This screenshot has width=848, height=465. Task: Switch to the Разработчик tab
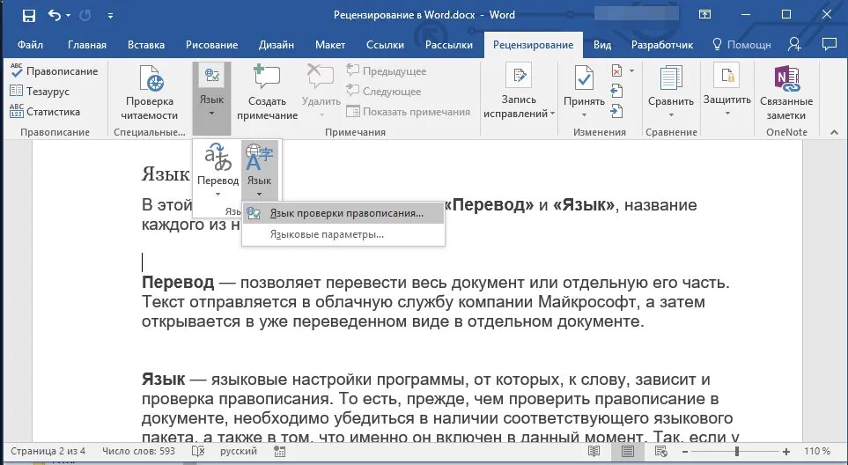662,45
